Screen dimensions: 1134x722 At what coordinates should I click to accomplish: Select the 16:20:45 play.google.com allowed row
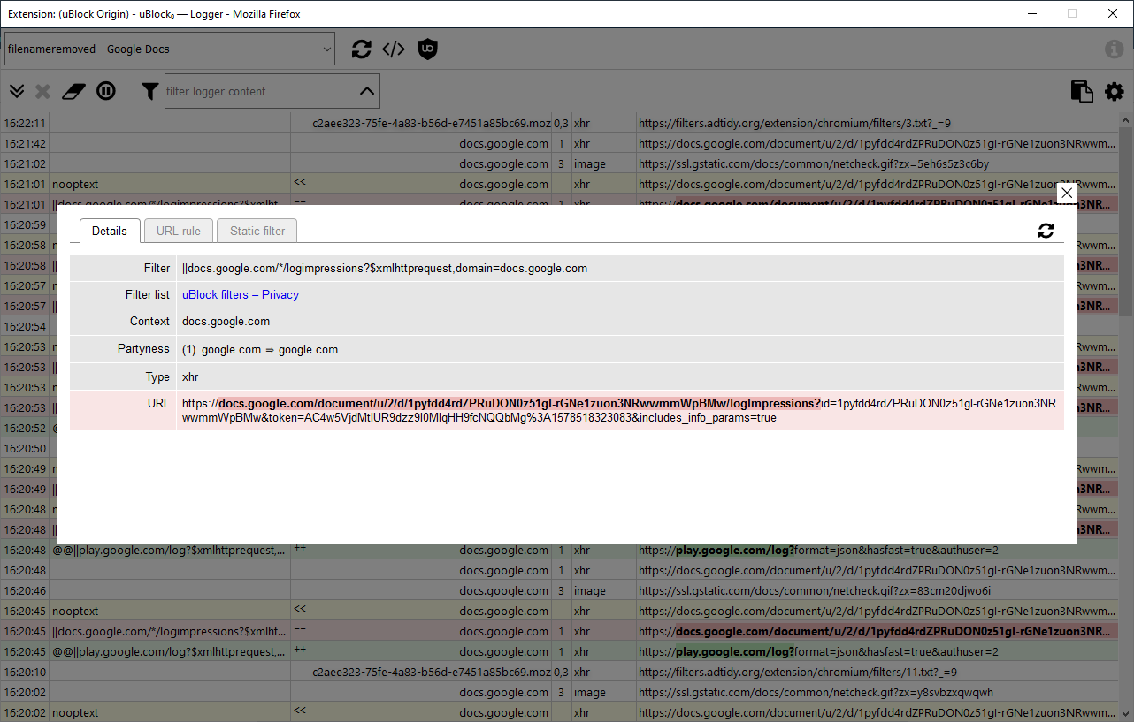[x=560, y=651]
